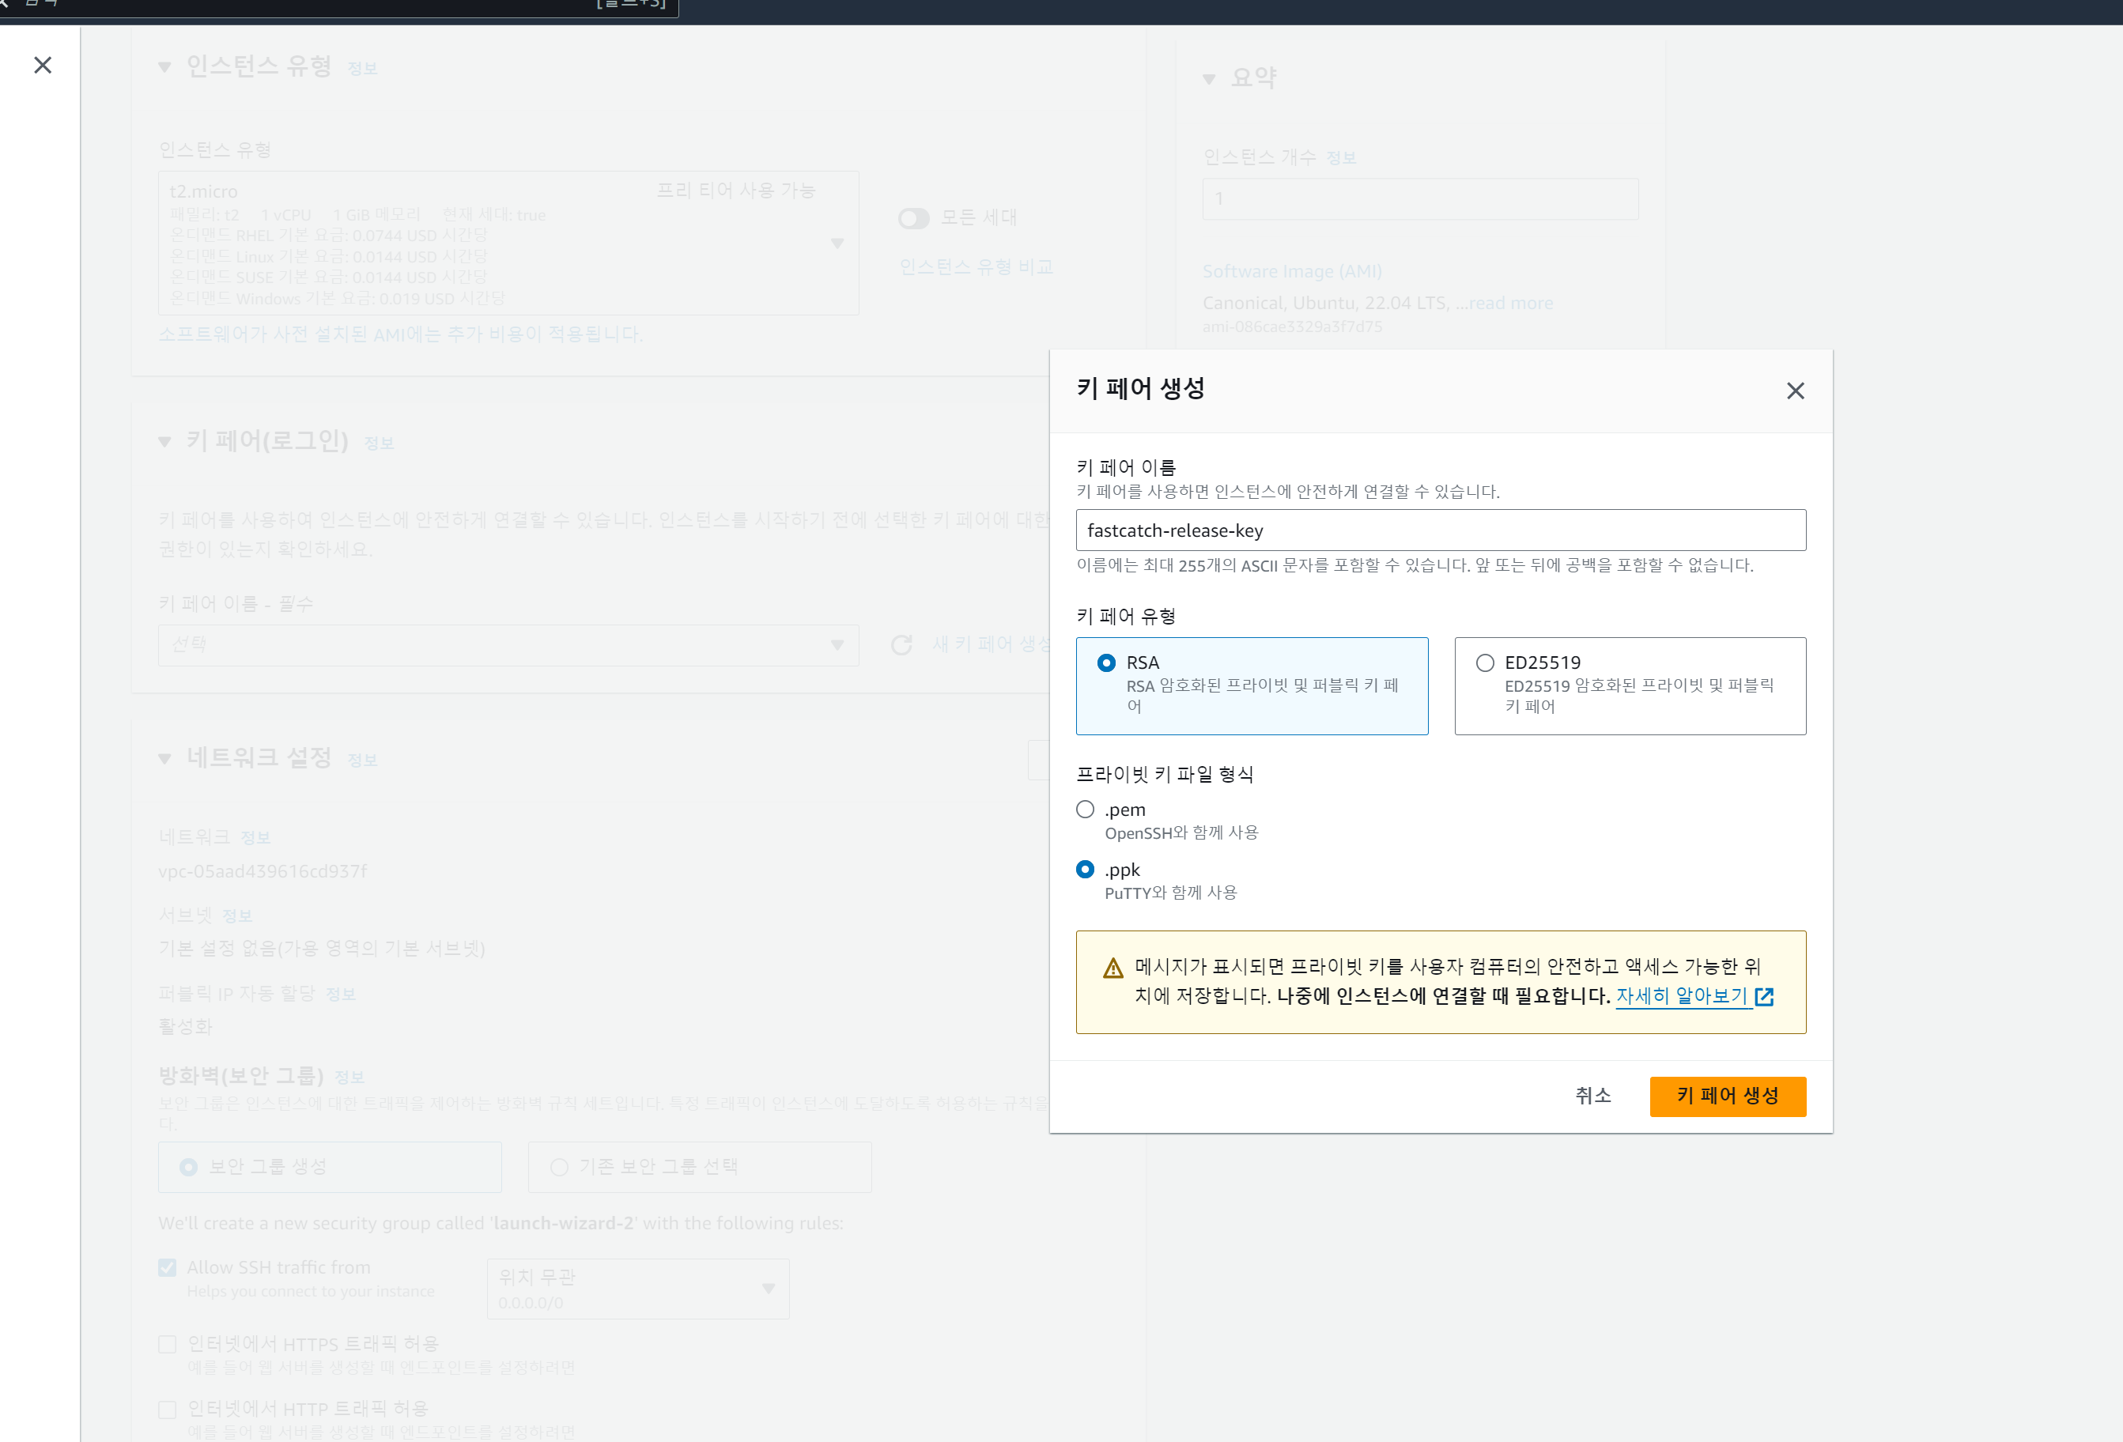2123x1442 pixels.
Task: Close the key pair creation dialog
Action: [x=1794, y=391]
